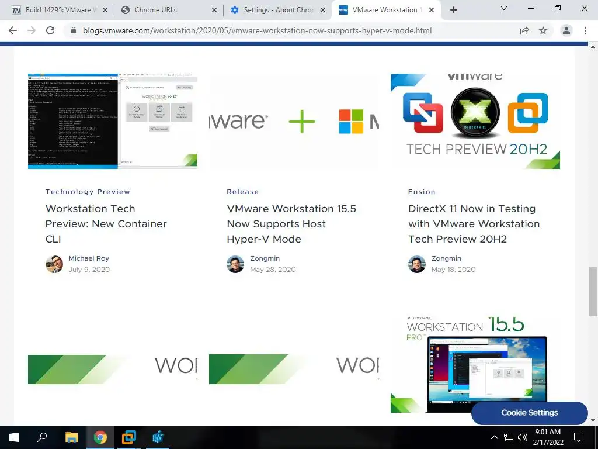598x449 pixels.
Task: Open the volume control tray icon
Action: point(523,437)
